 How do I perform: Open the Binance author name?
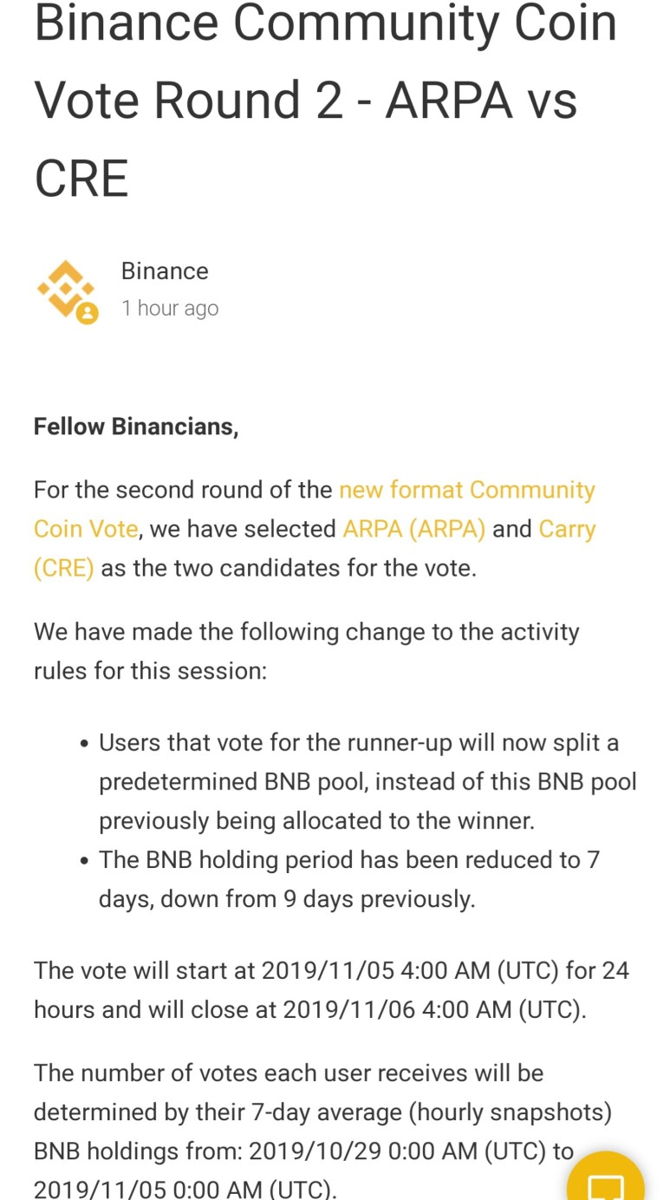tap(165, 271)
